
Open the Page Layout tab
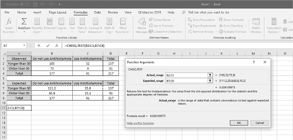coord(58,13)
